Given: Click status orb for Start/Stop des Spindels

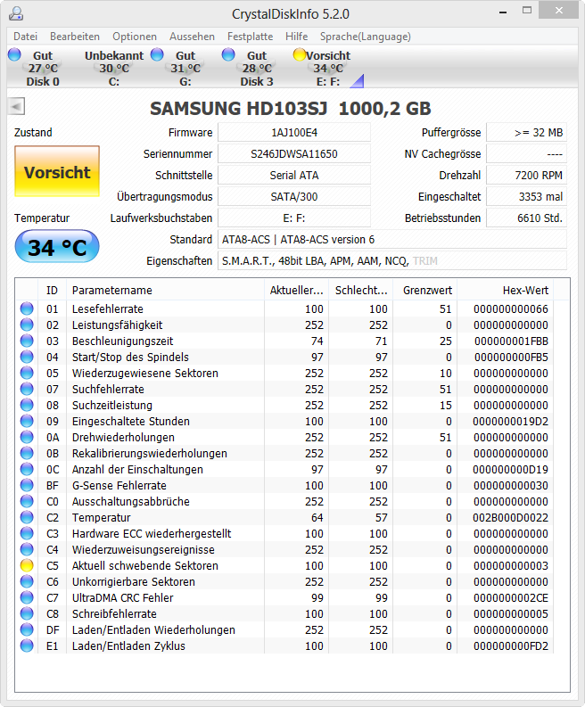Looking at the screenshot, I should tap(27, 357).
